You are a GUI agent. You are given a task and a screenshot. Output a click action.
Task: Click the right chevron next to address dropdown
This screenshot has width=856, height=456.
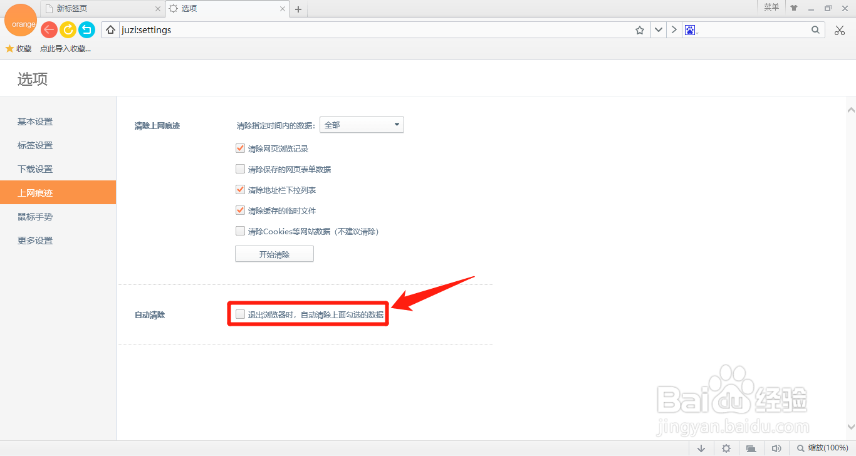674,30
